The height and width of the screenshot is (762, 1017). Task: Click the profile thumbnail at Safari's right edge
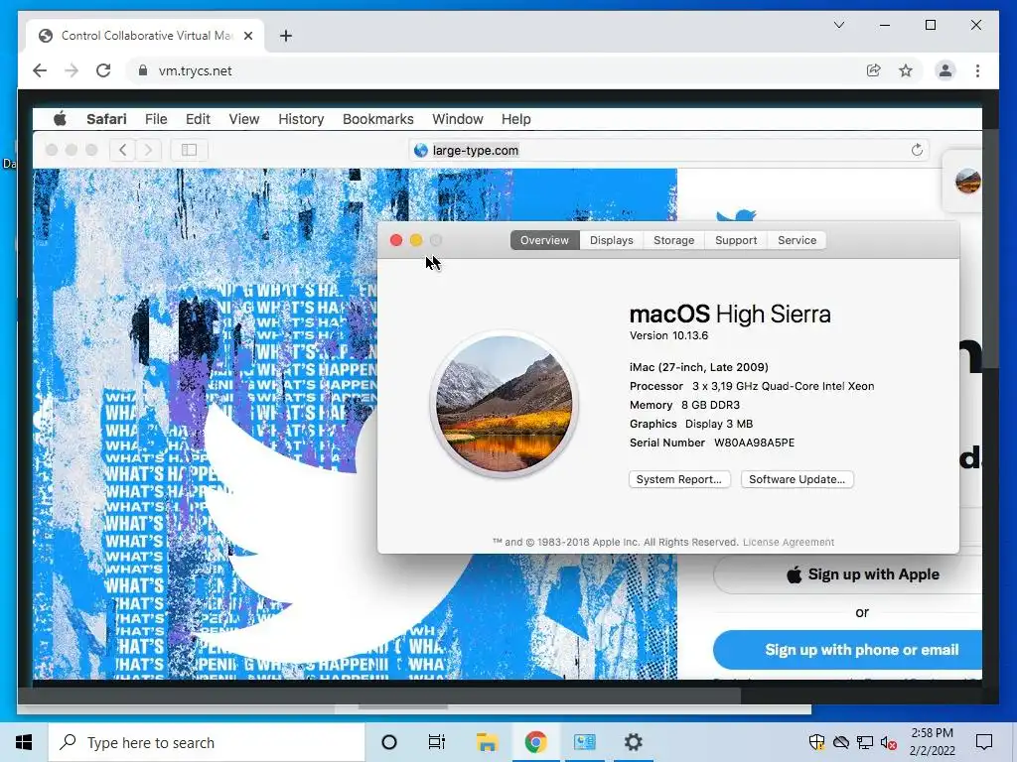[x=967, y=181]
